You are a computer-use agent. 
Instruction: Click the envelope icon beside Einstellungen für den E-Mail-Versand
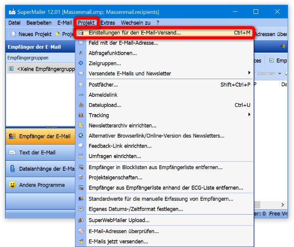(x=81, y=33)
